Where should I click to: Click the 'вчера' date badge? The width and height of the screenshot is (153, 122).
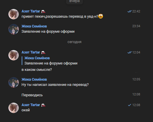tap(74, 1)
